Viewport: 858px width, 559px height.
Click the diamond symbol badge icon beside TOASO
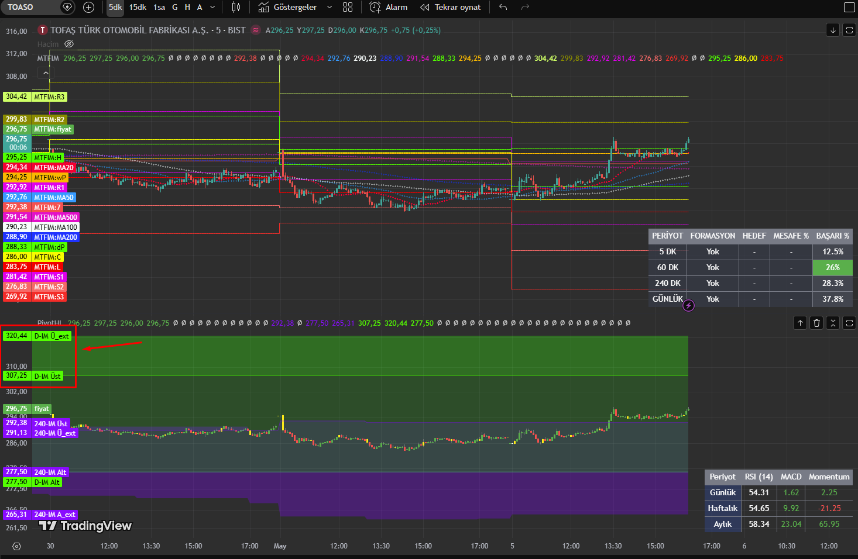(67, 7)
